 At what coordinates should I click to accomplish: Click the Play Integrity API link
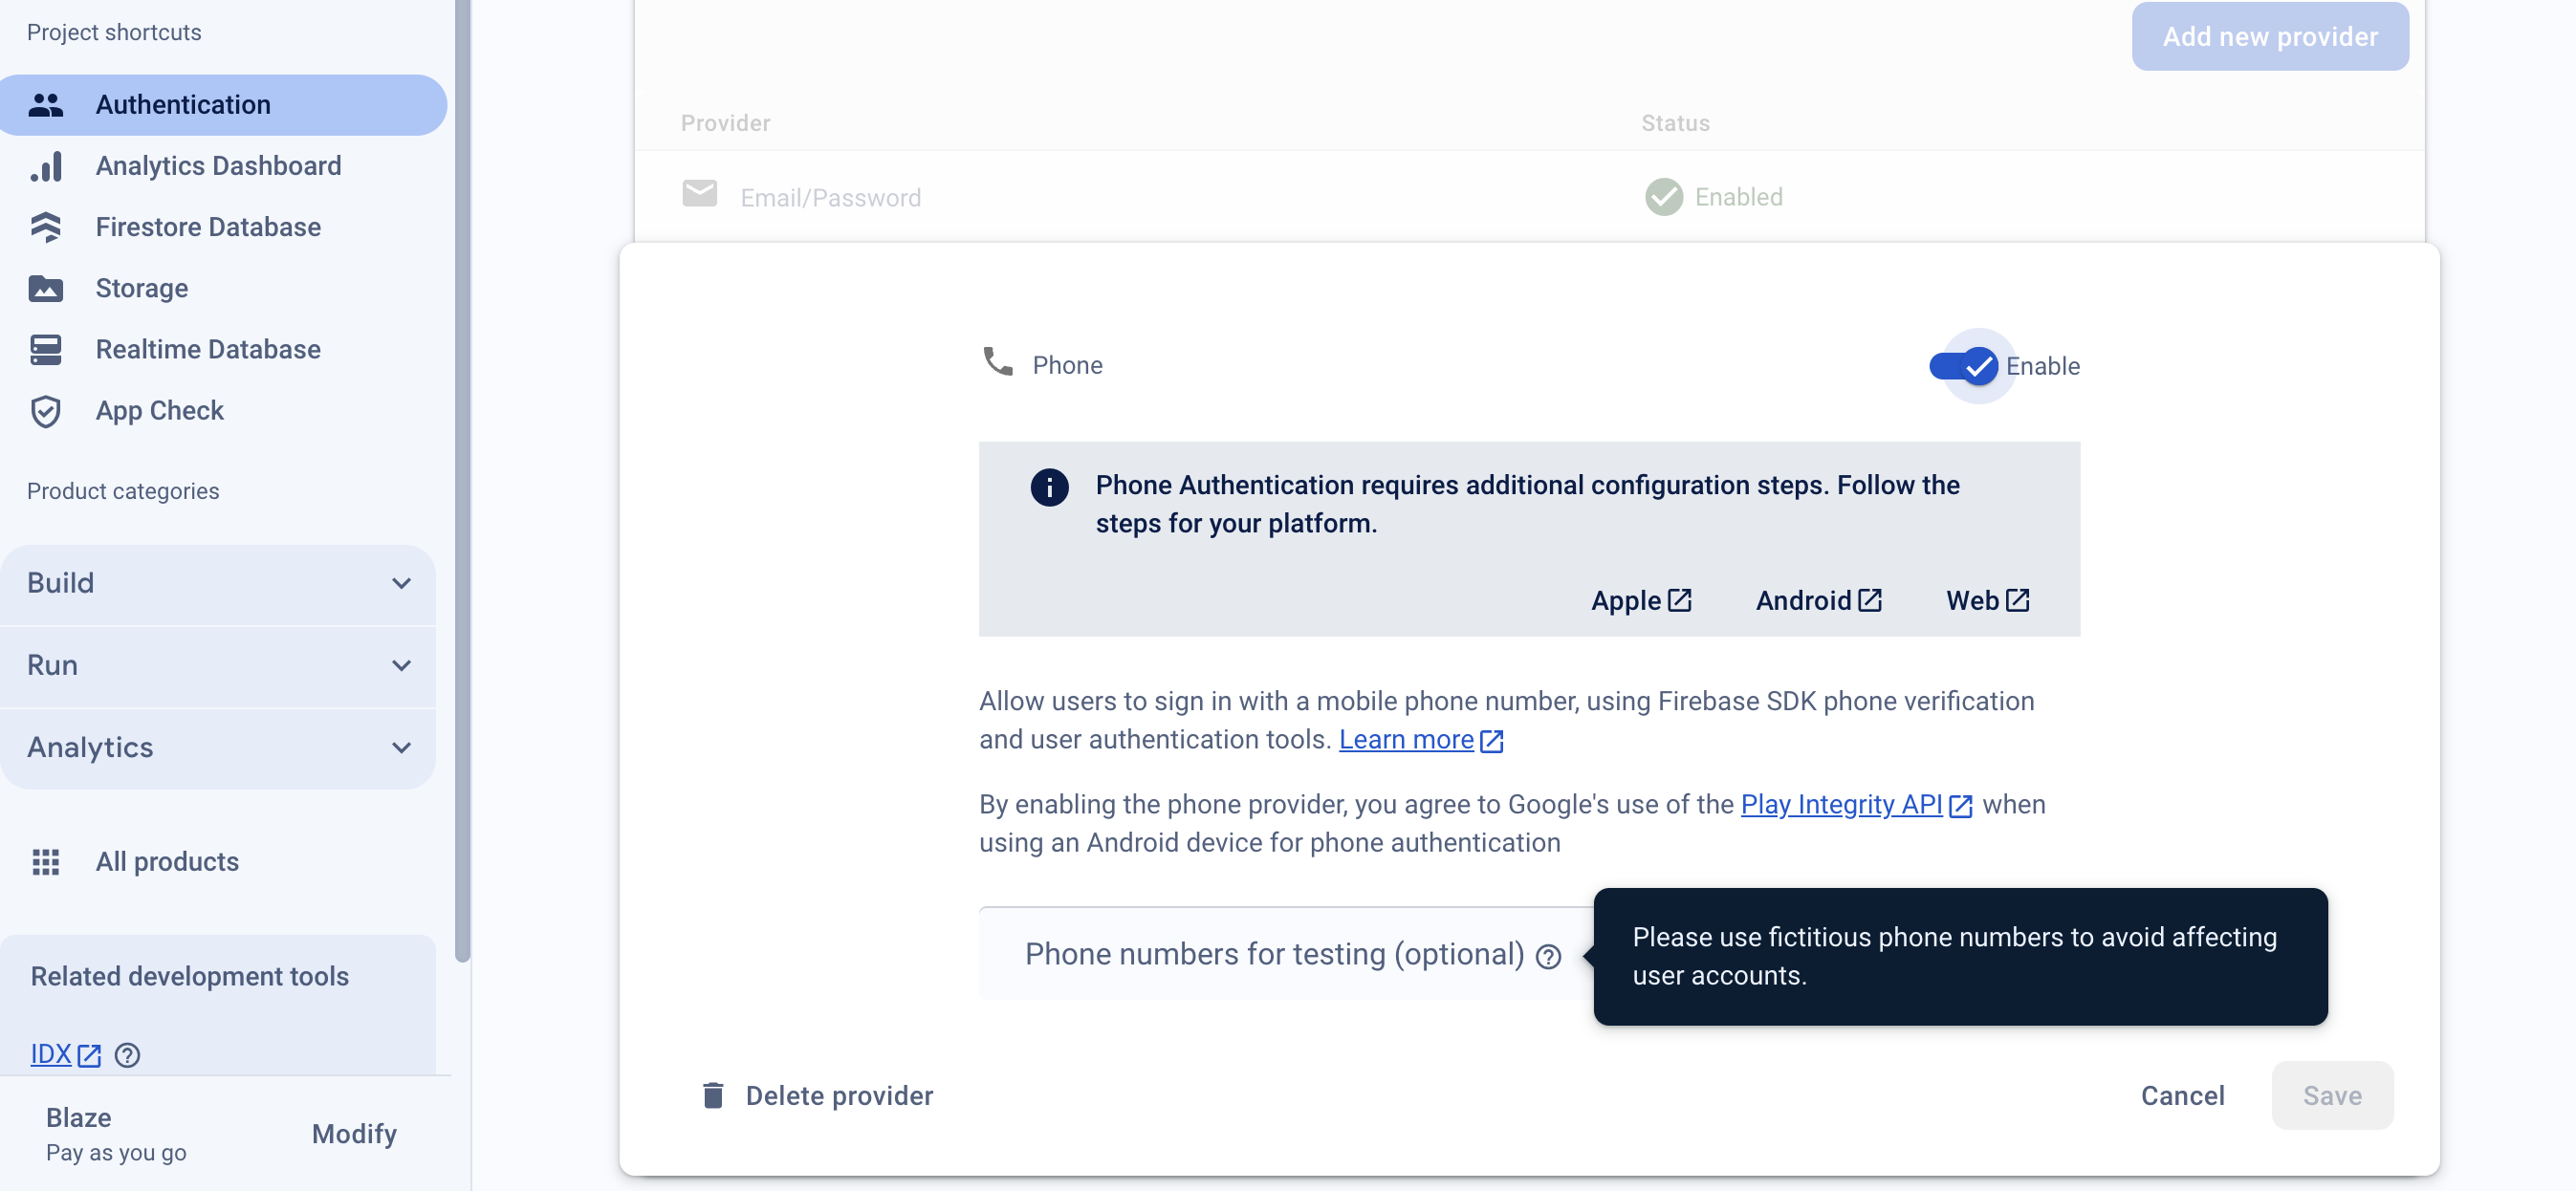pos(1841,804)
